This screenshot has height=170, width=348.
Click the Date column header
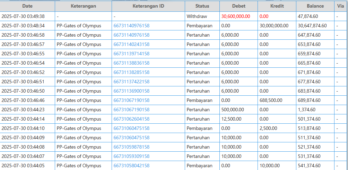tap(27, 6)
